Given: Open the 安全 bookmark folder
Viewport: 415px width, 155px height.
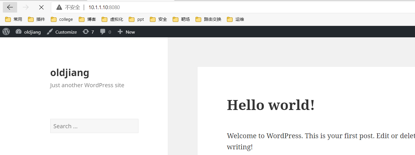Looking at the screenshot, I should [158, 19].
